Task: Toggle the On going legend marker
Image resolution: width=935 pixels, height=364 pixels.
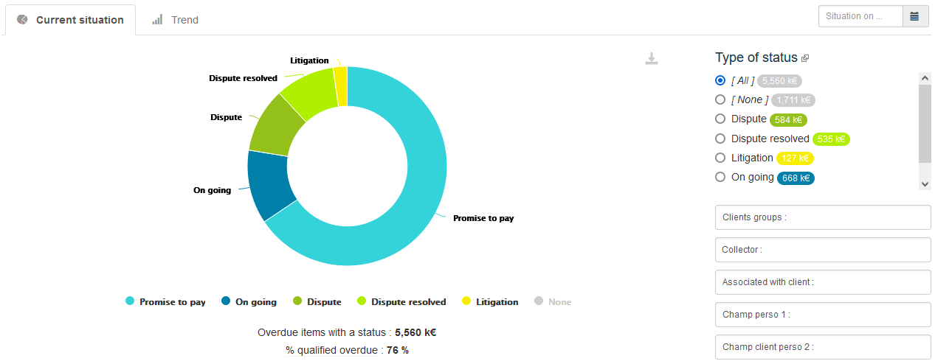Action: coord(226,301)
